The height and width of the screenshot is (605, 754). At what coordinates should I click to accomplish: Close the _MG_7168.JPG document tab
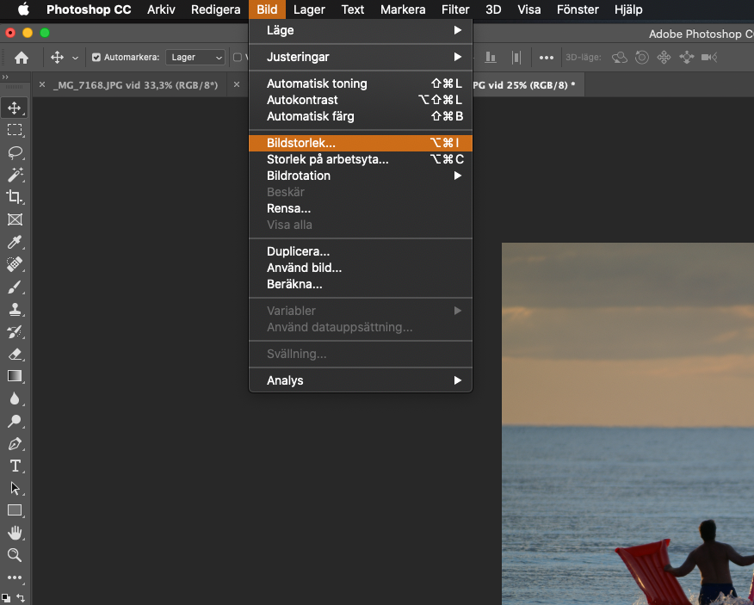42,84
